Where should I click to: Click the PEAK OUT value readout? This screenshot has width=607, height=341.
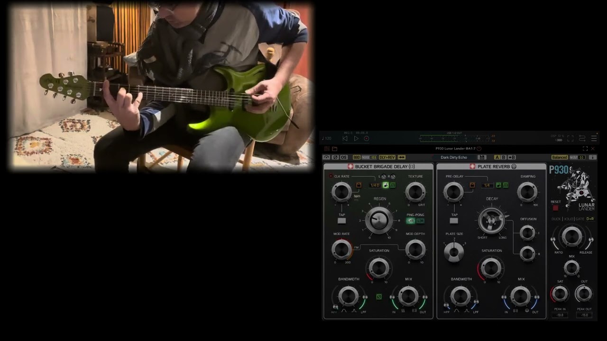tap(584, 315)
